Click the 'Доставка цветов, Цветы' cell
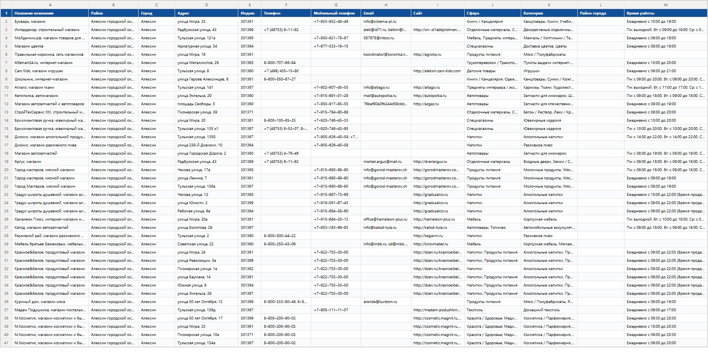The image size is (708, 354). coord(549,46)
